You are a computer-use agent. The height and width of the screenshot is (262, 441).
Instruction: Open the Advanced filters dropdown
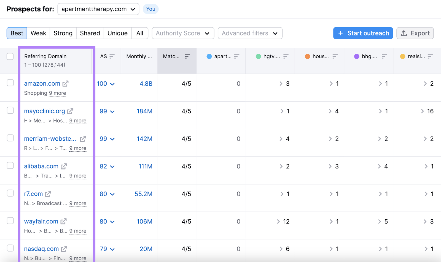click(x=249, y=33)
